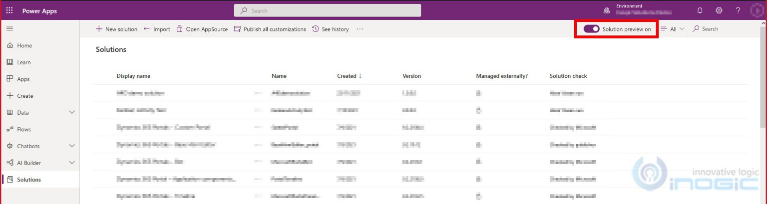Open the All filter dropdown
Image resolution: width=767 pixels, height=204 pixels.
point(672,29)
